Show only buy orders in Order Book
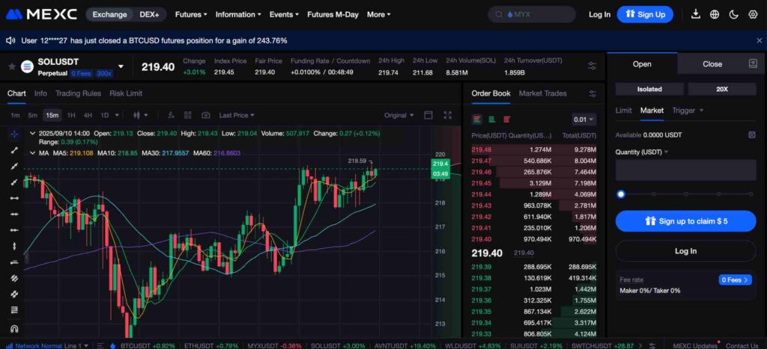Viewport: 767px width, 349px height. (x=492, y=119)
